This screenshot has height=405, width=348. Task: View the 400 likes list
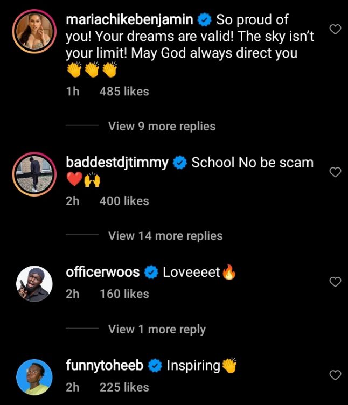coord(124,201)
